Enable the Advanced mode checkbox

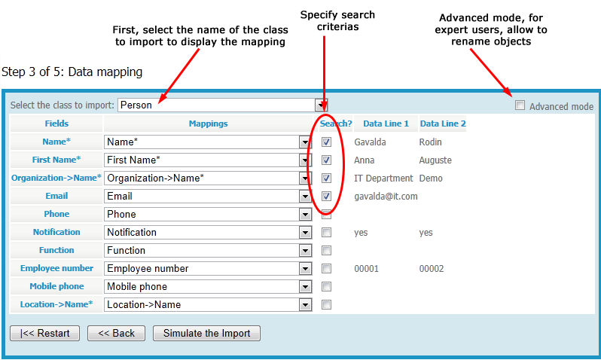coord(520,106)
